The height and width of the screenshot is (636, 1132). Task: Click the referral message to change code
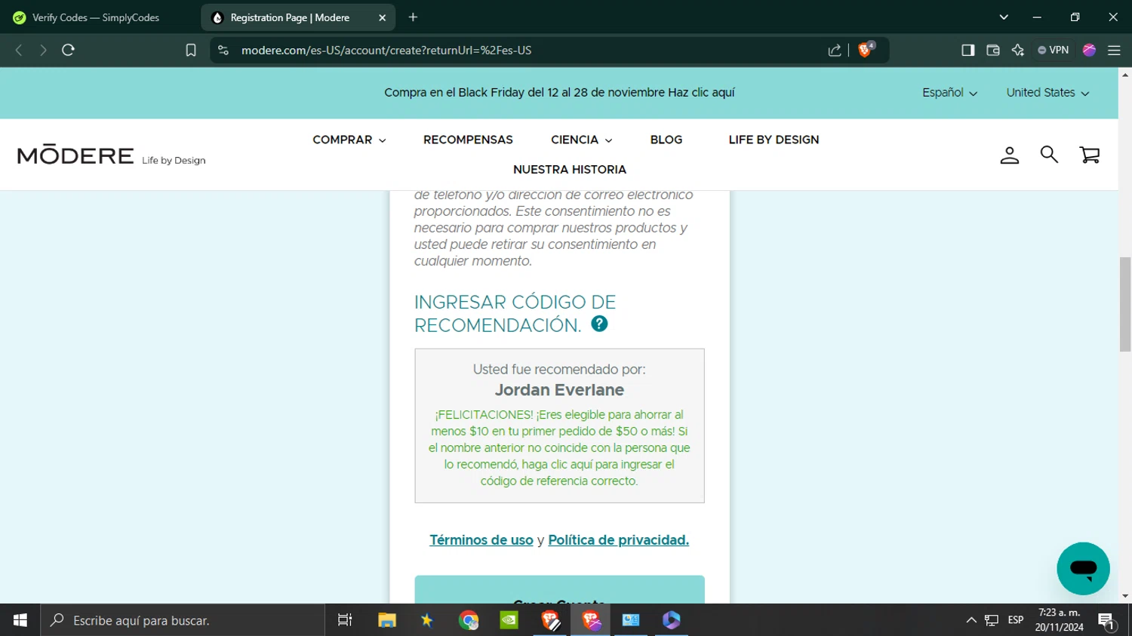(x=559, y=447)
